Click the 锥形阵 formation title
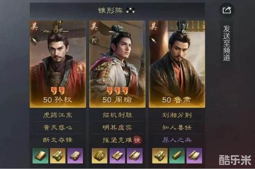The height and width of the screenshot is (169, 255). point(110,10)
